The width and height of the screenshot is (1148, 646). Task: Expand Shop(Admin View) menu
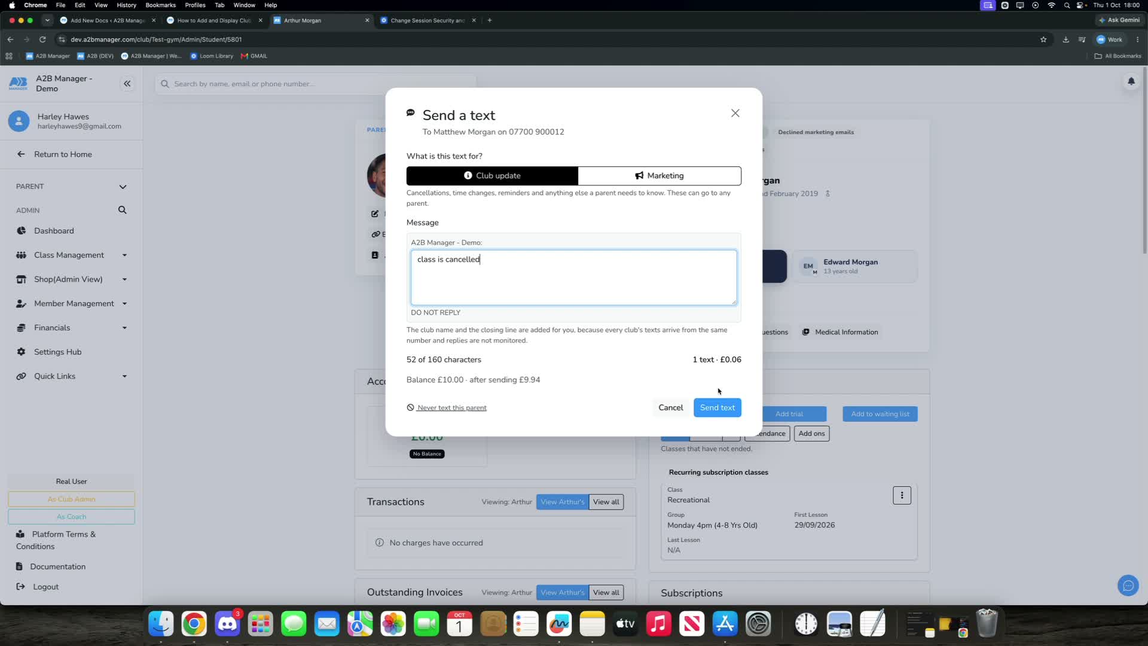pos(71,279)
